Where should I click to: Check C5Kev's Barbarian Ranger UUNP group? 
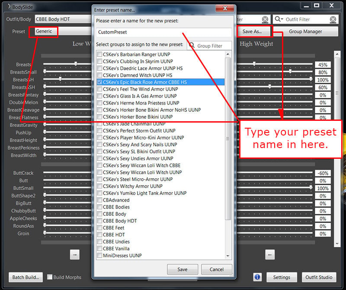[x=99, y=54]
